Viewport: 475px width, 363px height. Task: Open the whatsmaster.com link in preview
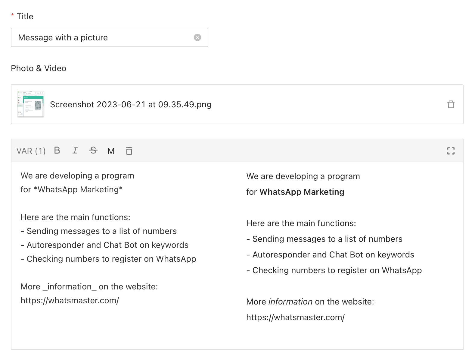295,317
